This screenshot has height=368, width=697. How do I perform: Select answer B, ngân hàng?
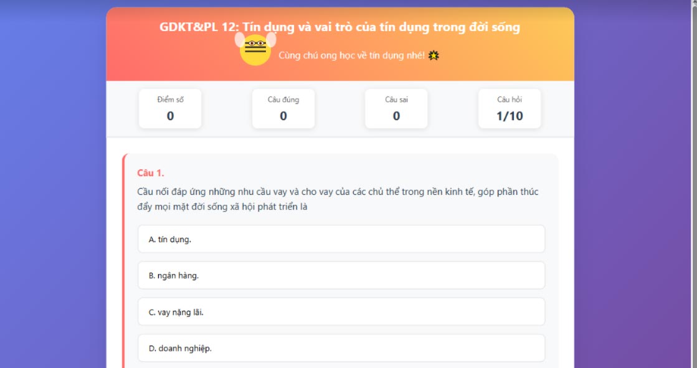(x=341, y=274)
